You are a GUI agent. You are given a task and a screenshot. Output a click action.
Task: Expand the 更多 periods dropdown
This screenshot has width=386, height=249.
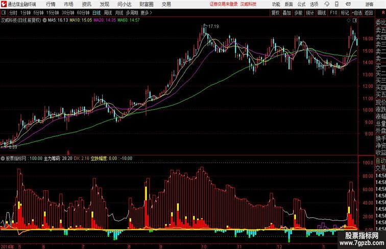point(146,13)
